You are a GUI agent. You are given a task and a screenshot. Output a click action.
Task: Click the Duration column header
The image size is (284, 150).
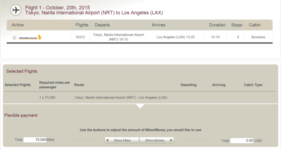coord(217,25)
